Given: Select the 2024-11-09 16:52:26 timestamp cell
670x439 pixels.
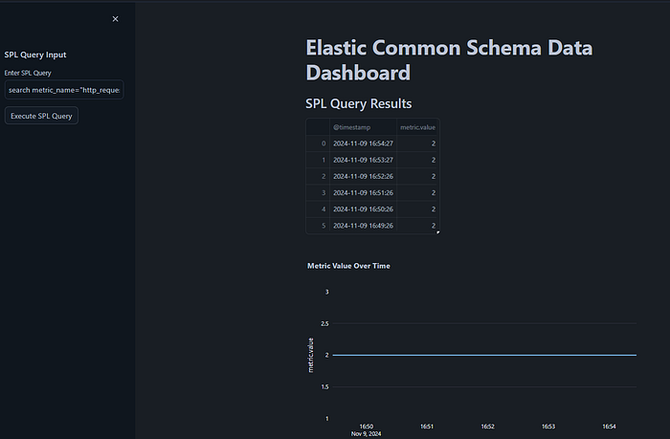Looking at the screenshot, I should tap(362, 176).
